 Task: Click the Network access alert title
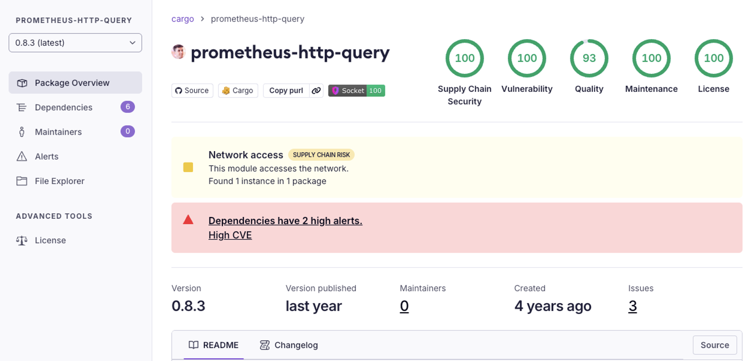point(246,155)
